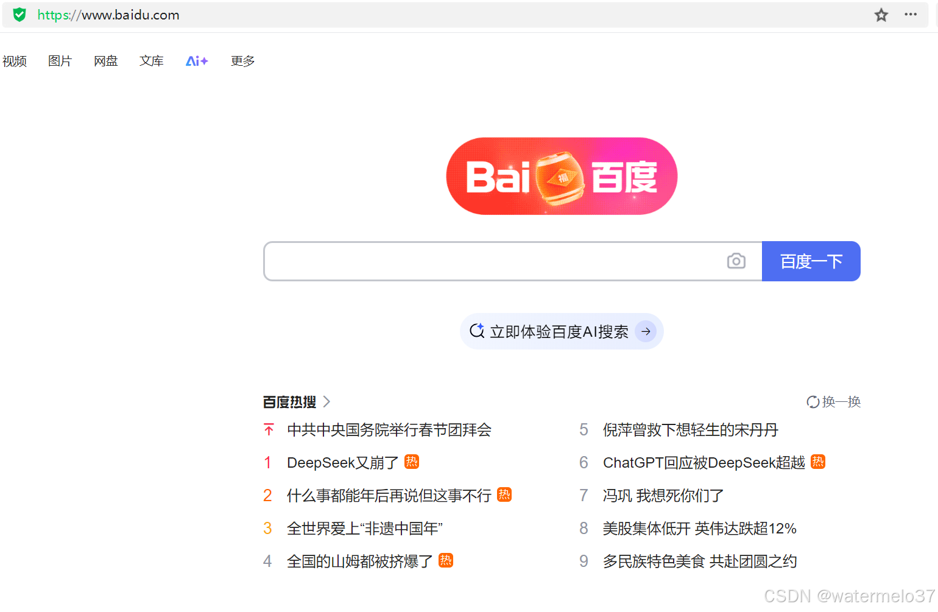Open DeepSeek又崩了 hot topic
938x612 pixels.
point(343,463)
